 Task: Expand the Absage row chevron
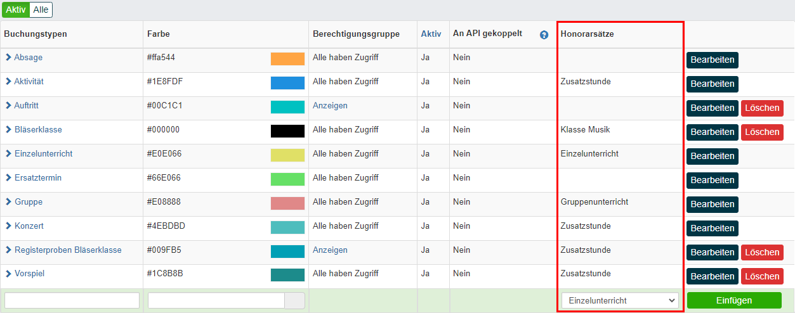tap(9, 57)
